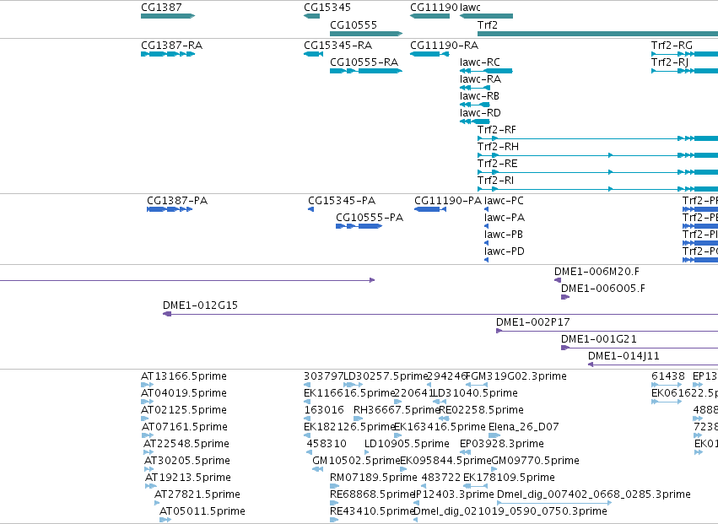
Task: Click the lawc-RA transcript label
Action: (480, 79)
